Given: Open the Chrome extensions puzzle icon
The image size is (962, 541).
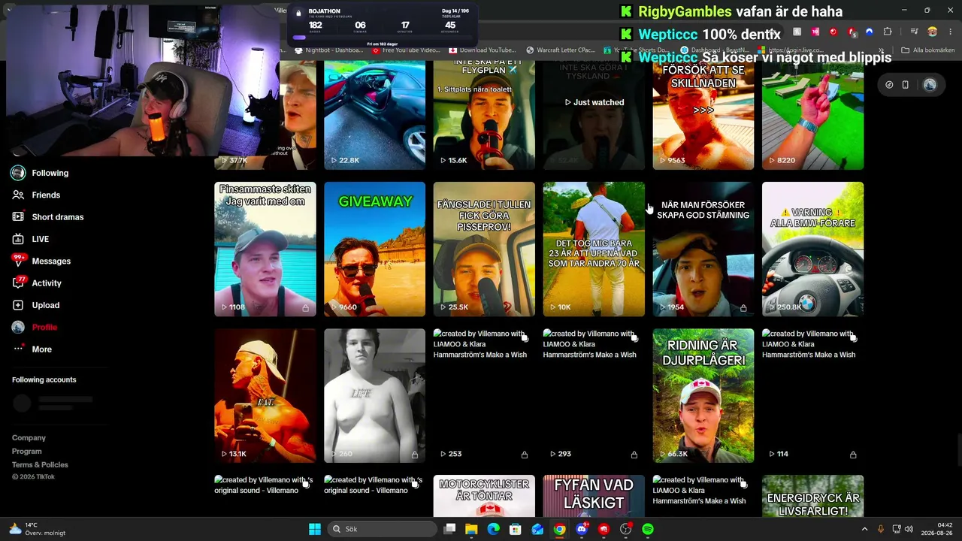Looking at the screenshot, I should coord(888,32).
